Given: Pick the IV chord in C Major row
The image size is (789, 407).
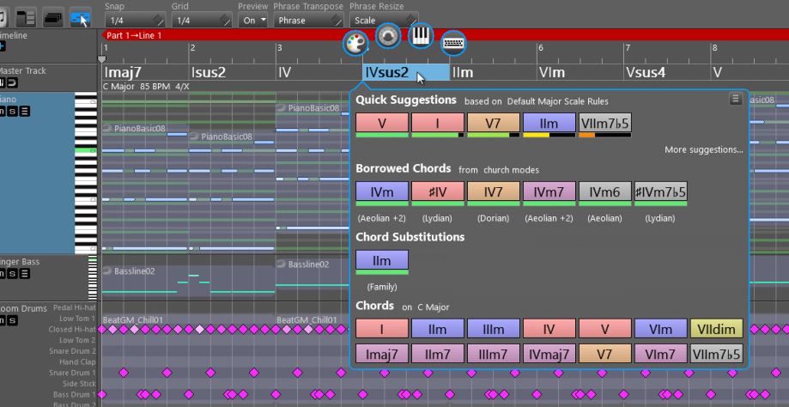Looking at the screenshot, I should pyautogui.click(x=549, y=329).
